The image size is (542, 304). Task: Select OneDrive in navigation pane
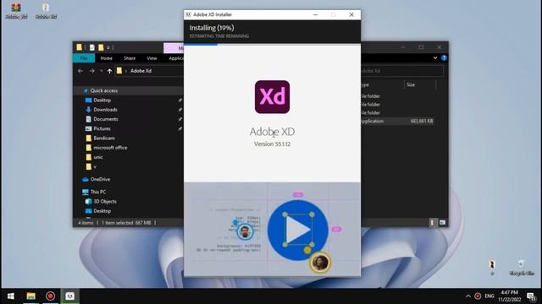[x=100, y=179]
